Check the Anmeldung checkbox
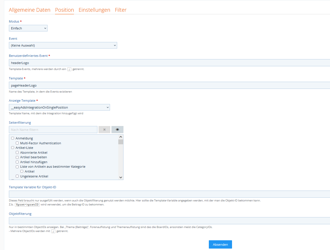This screenshot has height=250, width=330. pos(13,138)
